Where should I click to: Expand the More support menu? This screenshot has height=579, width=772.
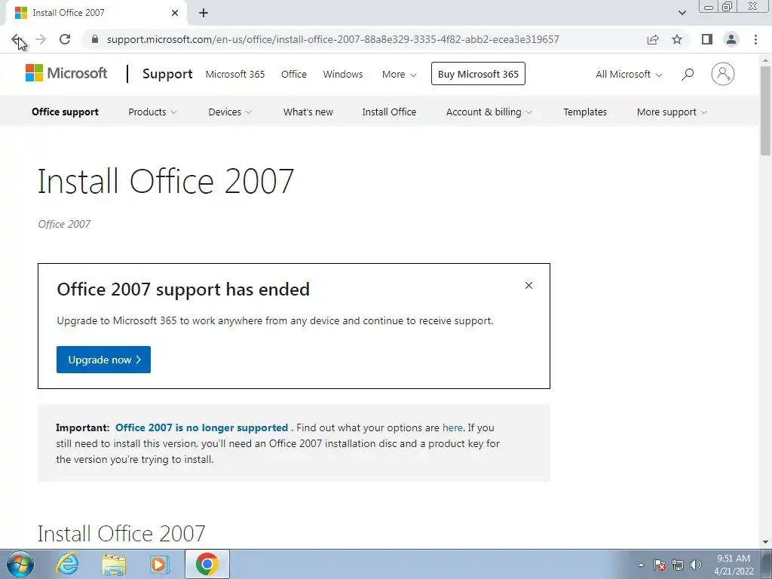coord(672,112)
